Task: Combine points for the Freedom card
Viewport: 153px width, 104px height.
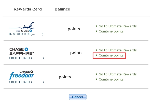Action: [111, 79]
